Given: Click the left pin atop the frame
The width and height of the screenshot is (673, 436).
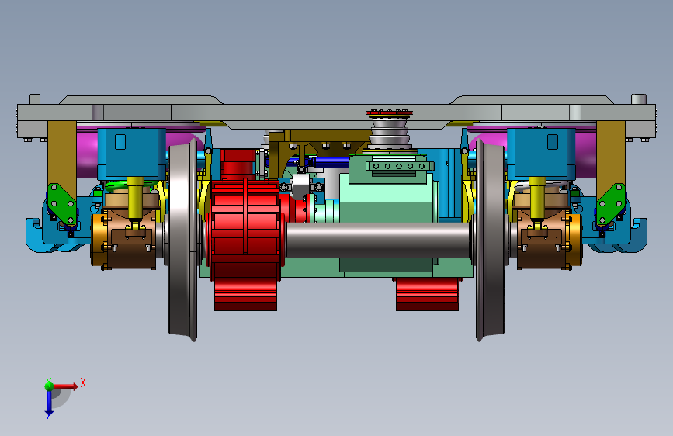Looking at the screenshot, I should point(35,99).
